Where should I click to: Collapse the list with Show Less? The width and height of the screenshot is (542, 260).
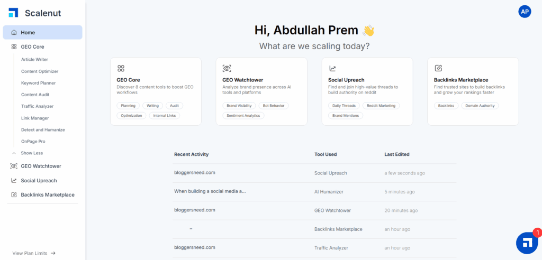(x=32, y=153)
